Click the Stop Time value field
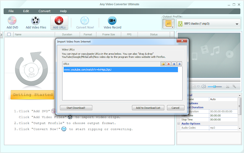Image resolution: width=244 pixels, height=153 pixels. pos(223,120)
